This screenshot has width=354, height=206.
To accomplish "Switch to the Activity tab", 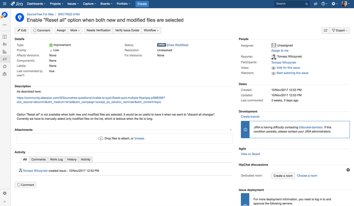I will coord(85,159).
